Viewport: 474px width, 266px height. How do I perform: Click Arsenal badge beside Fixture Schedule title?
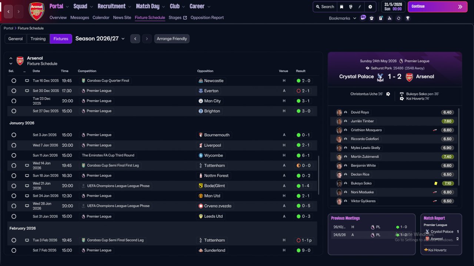pos(20,61)
